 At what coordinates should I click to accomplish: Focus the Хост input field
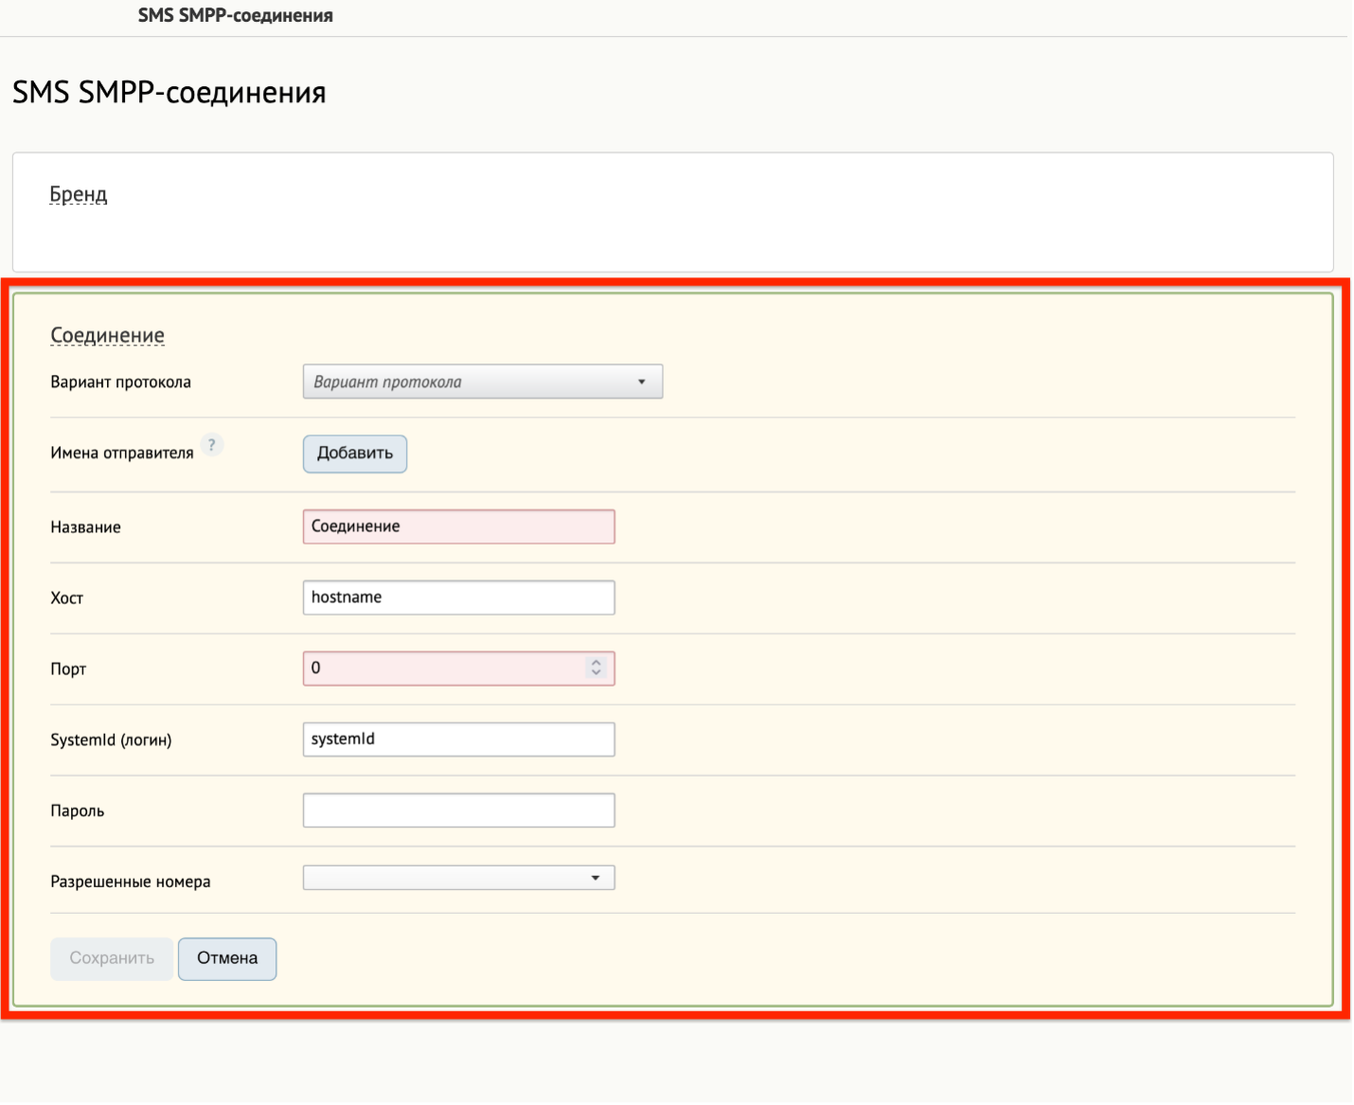click(459, 597)
